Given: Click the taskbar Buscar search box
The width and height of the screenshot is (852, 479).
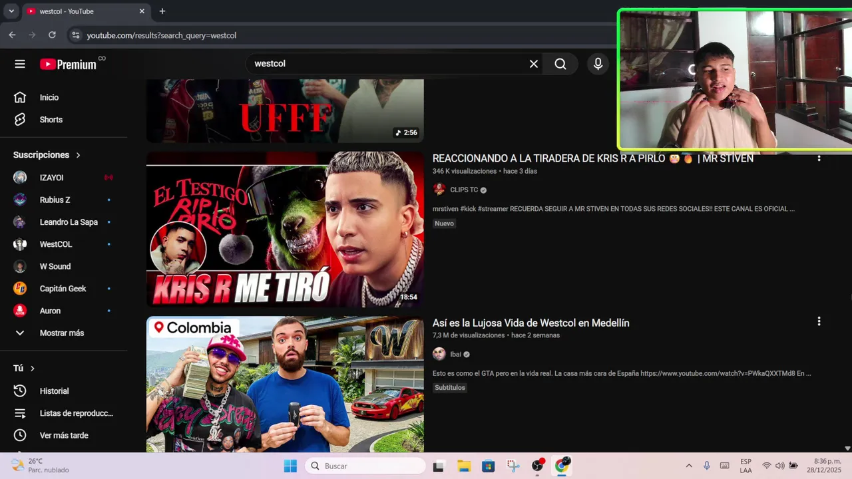Looking at the screenshot, I should tap(365, 466).
